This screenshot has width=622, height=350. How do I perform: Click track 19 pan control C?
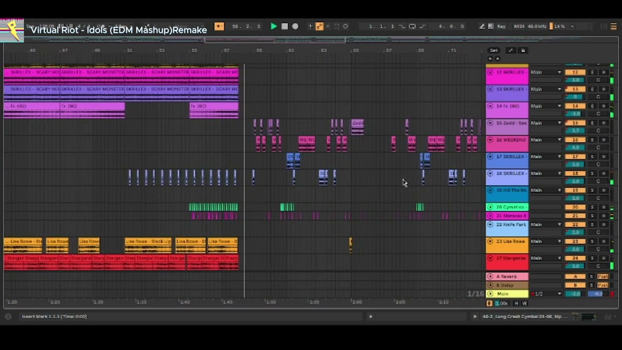click(598, 198)
